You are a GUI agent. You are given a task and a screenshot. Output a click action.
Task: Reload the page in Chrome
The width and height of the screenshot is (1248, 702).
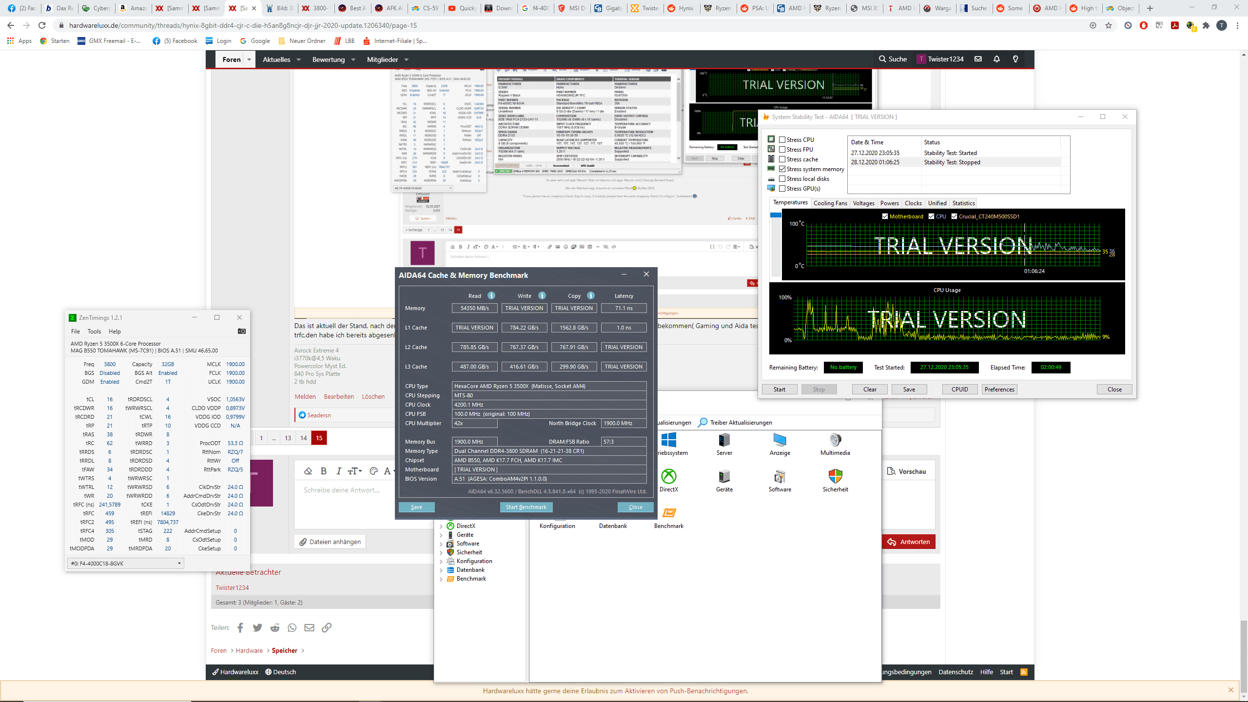42,25
